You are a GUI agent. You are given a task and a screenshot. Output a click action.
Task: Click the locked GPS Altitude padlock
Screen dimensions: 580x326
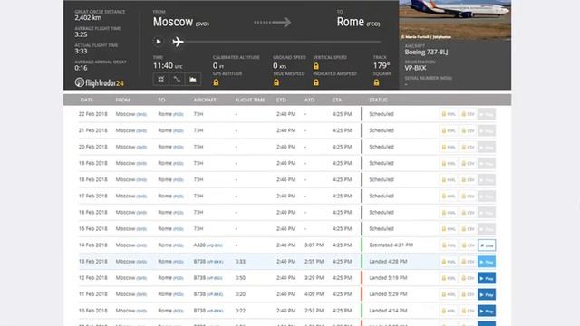pyautogui.click(x=216, y=82)
